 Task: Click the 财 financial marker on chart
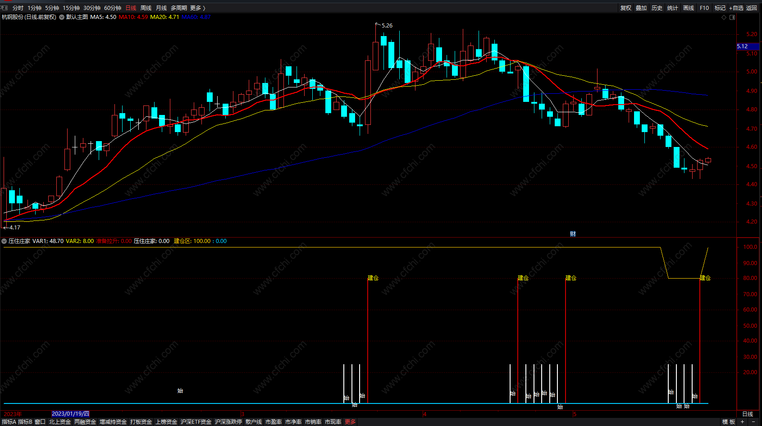tap(573, 234)
